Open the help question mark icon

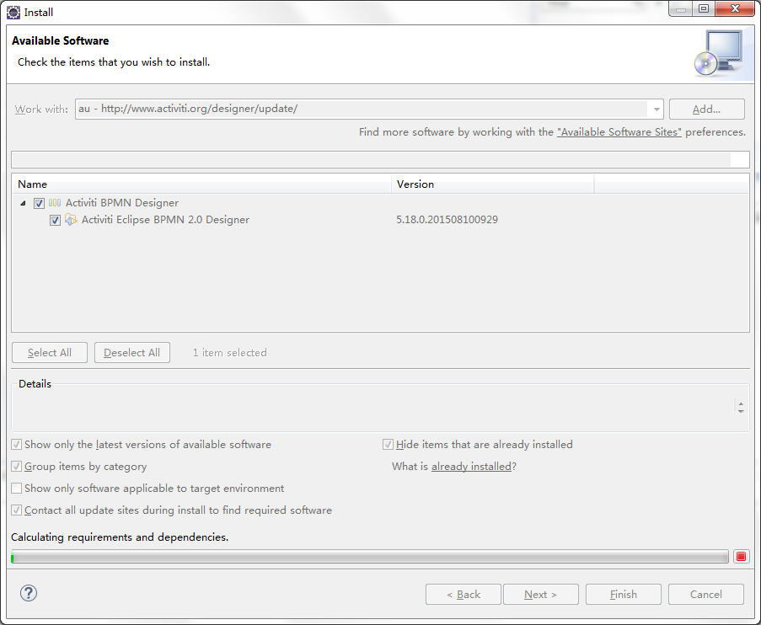click(x=29, y=593)
